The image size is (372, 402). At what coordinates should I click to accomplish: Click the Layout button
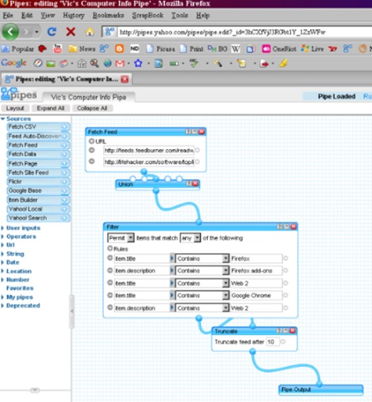[x=15, y=108]
